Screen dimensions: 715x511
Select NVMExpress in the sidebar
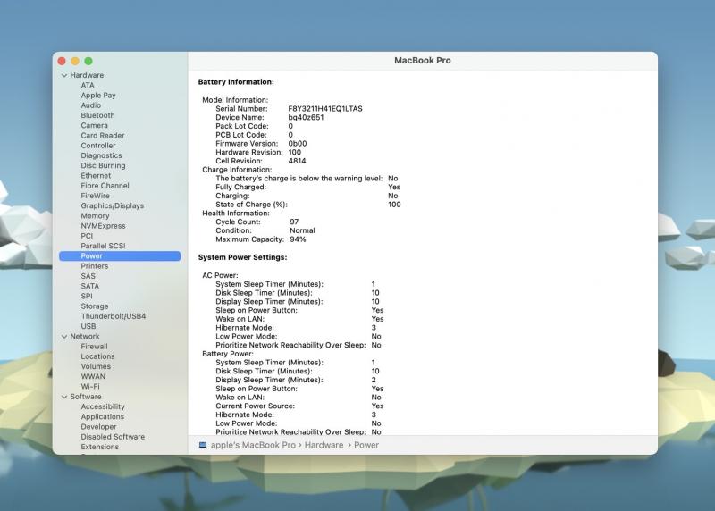tap(102, 226)
